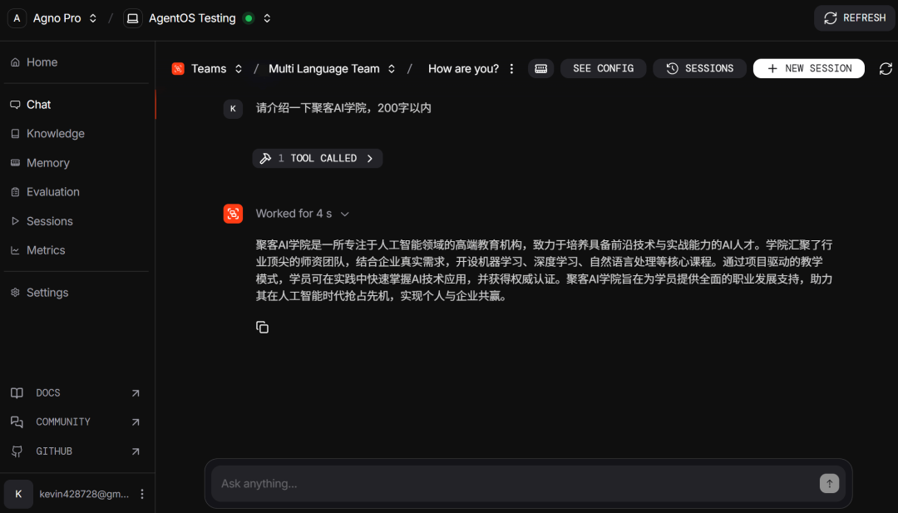This screenshot has height=513, width=898.
Task: Open the three-dot menu next to the question title
Action: [x=511, y=68]
